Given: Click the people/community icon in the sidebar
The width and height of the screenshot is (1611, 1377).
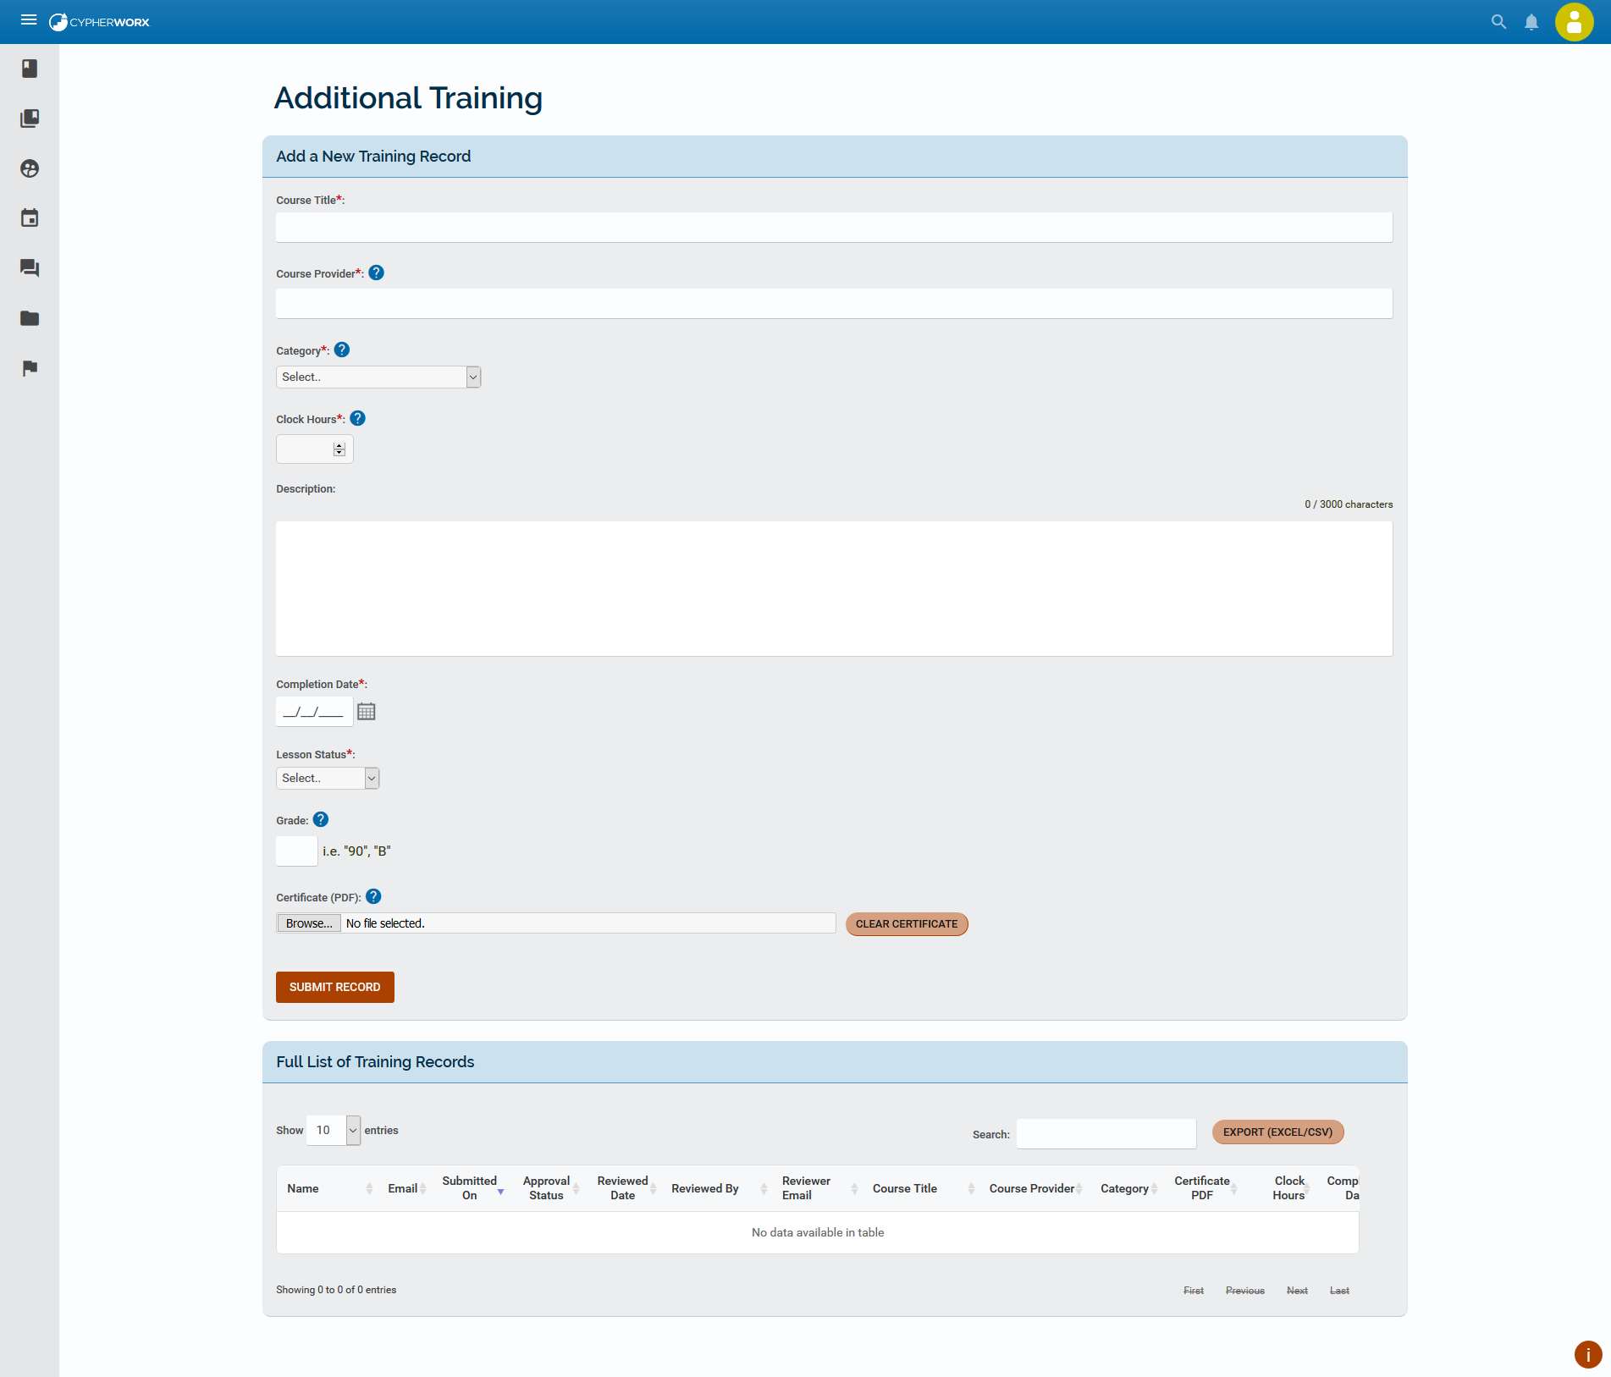Looking at the screenshot, I should pyautogui.click(x=30, y=168).
